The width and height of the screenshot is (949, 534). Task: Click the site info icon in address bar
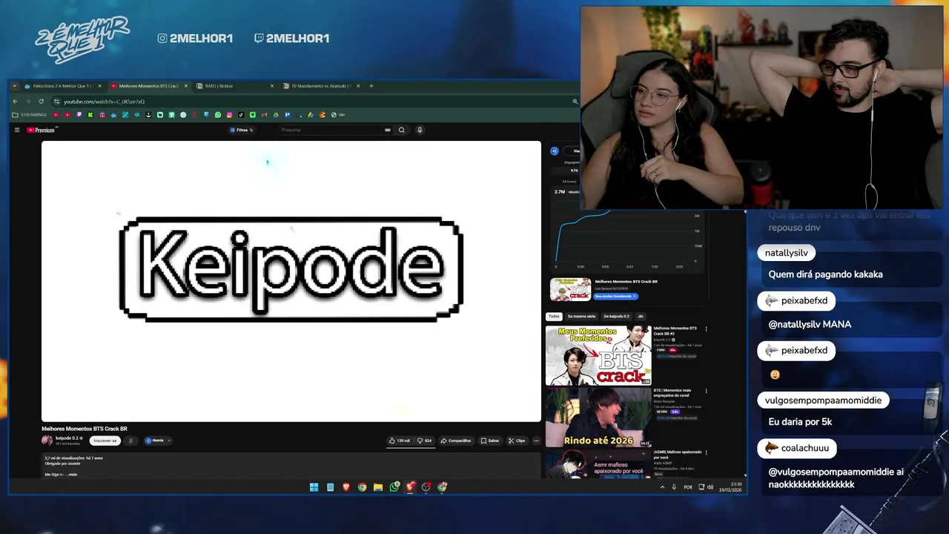[x=56, y=102]
